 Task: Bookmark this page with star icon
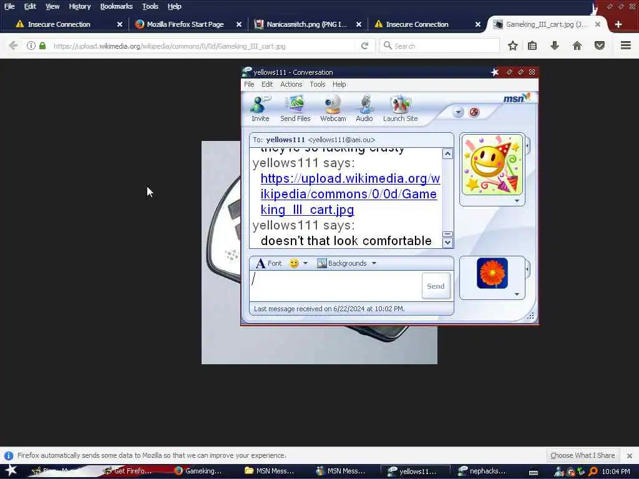513,46
